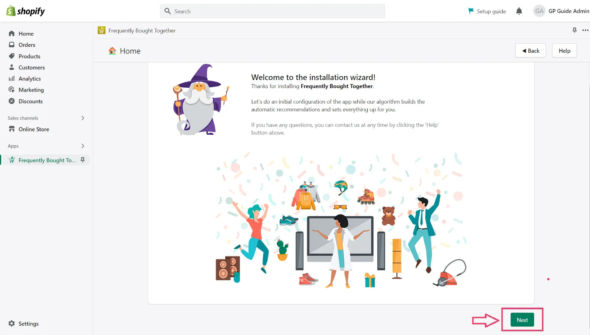Click the Marketing target icon
The image size is (590, 335).
coord(12,90)
